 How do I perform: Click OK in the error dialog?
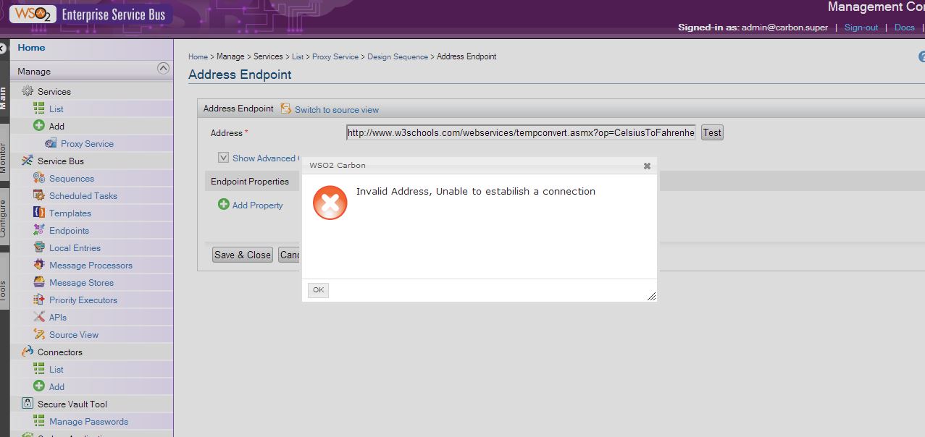click(318, 290)
